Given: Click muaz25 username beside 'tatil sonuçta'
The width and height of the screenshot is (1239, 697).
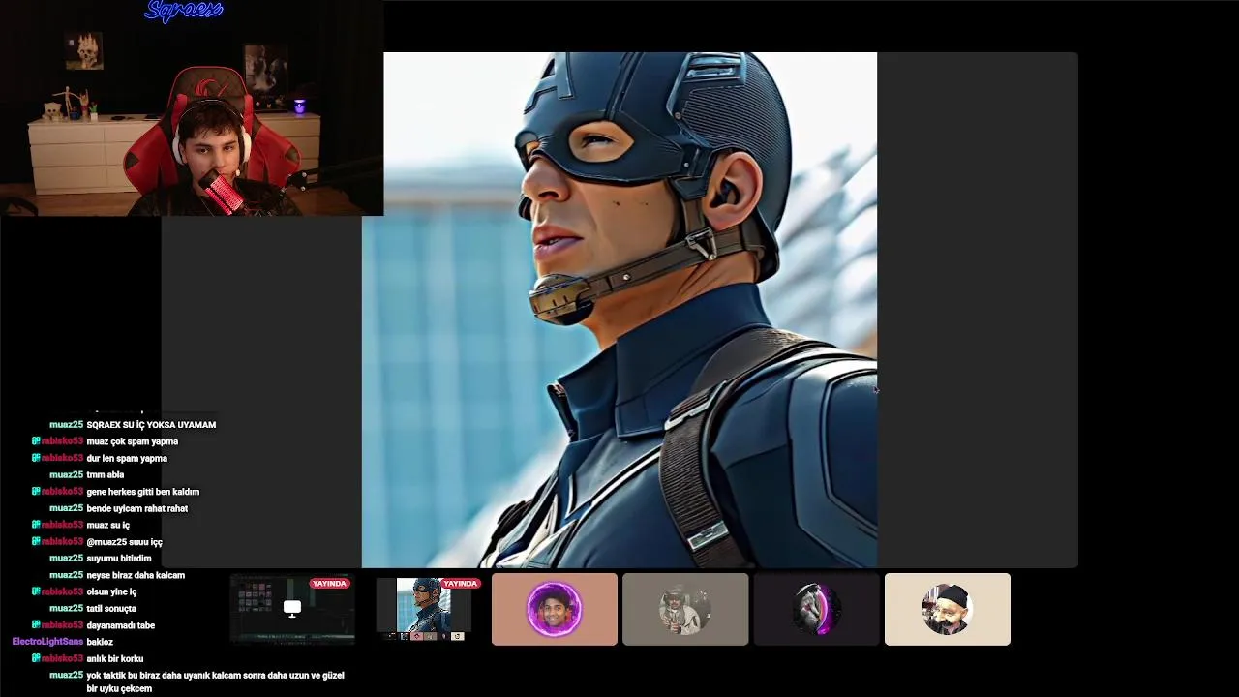Looking at the screenshot, I should [66, 609].
